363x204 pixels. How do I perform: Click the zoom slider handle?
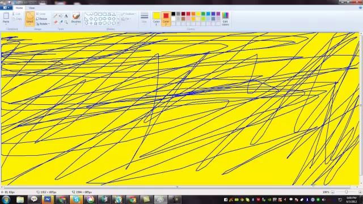pyautogui.click(x=347, y=192)
